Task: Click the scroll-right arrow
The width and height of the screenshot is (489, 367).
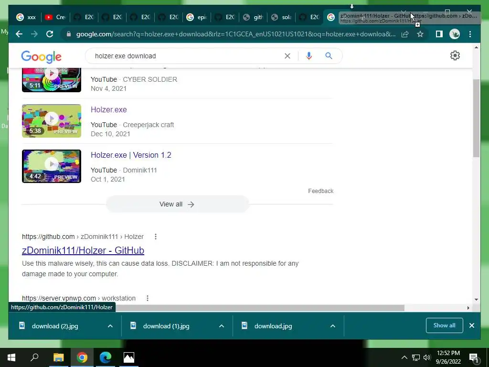Action: [468, 308]
